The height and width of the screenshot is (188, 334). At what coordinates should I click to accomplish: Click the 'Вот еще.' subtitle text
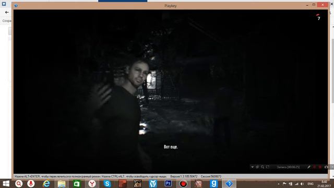pyautogui.click(x=171, y=147)
